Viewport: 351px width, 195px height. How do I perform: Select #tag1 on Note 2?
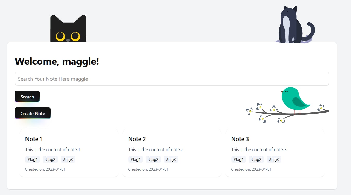tap(135, 160)
